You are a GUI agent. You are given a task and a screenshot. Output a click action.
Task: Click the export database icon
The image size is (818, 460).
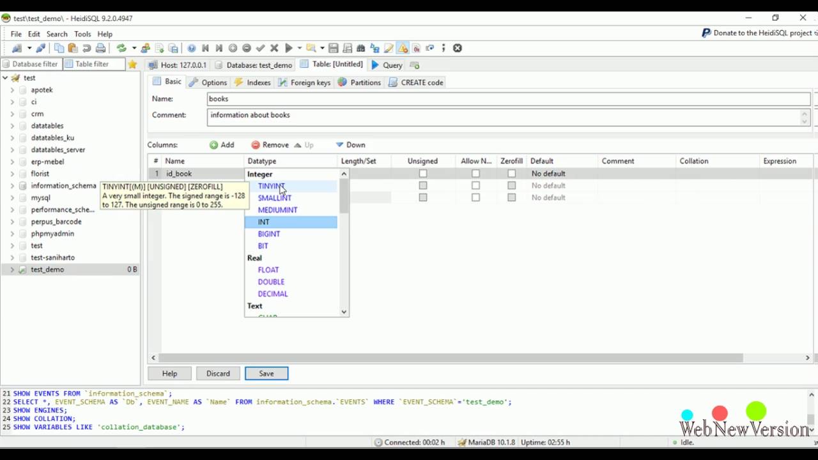(x=173, y=48)
